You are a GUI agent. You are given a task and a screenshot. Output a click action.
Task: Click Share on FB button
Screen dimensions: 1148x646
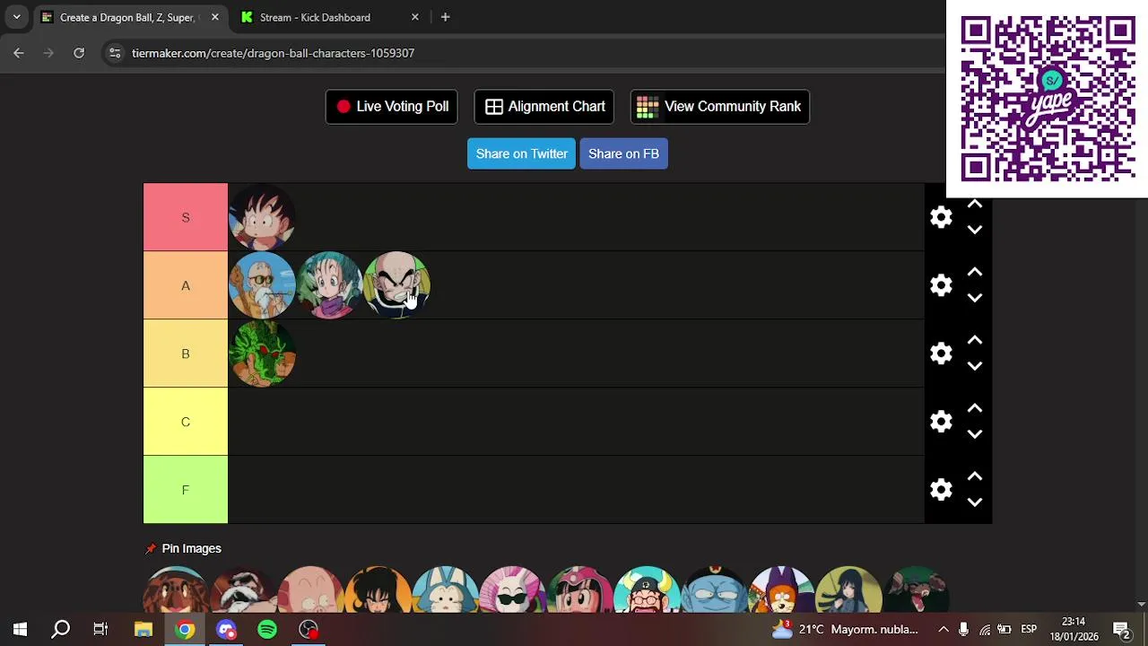[x=623, y=153]
